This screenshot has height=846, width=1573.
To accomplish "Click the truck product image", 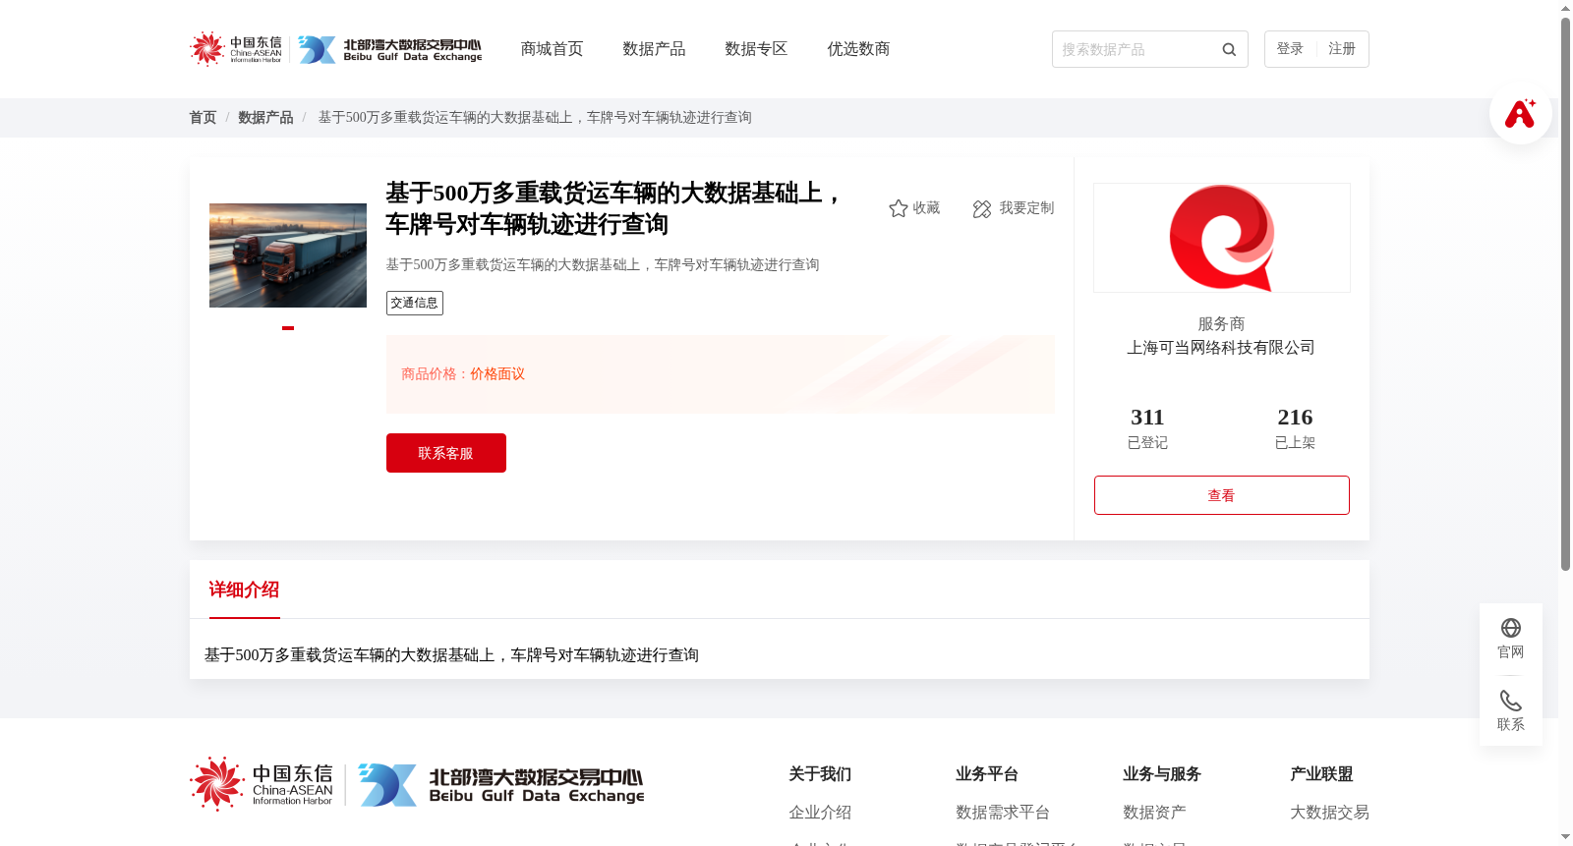I will [288, 255].
